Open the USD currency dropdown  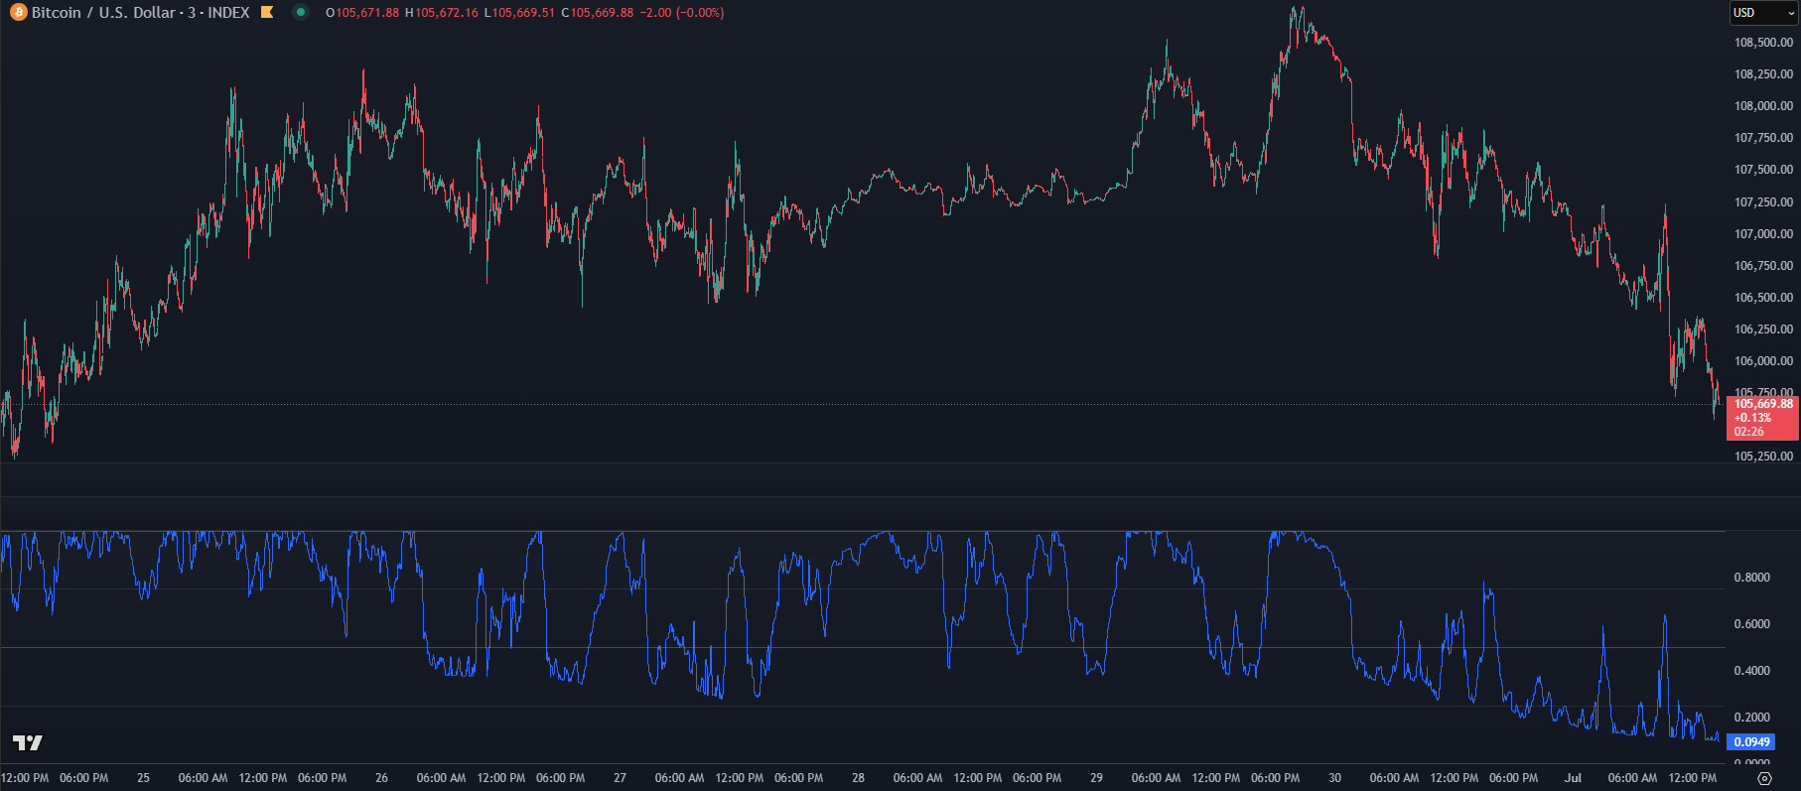coord(1764,13)
